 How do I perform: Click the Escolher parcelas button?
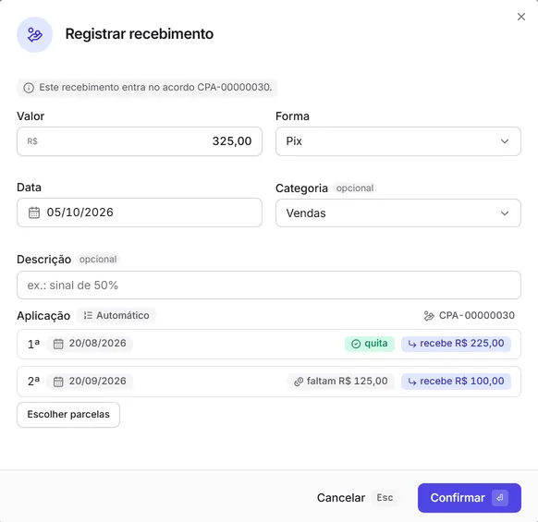pyautogui.click(x=68, y=415)
